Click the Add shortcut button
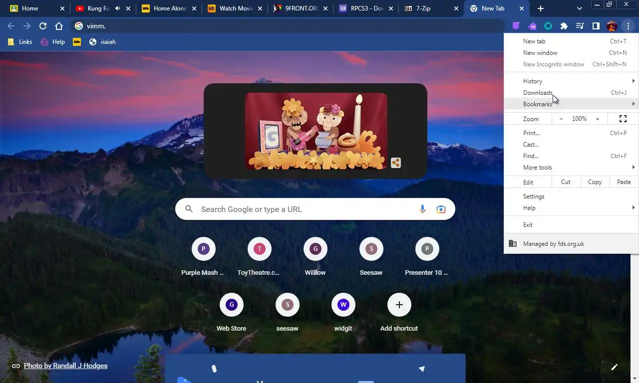Image resolution: width=639 pixels, height=383 pixels. (x=399, y=313)
